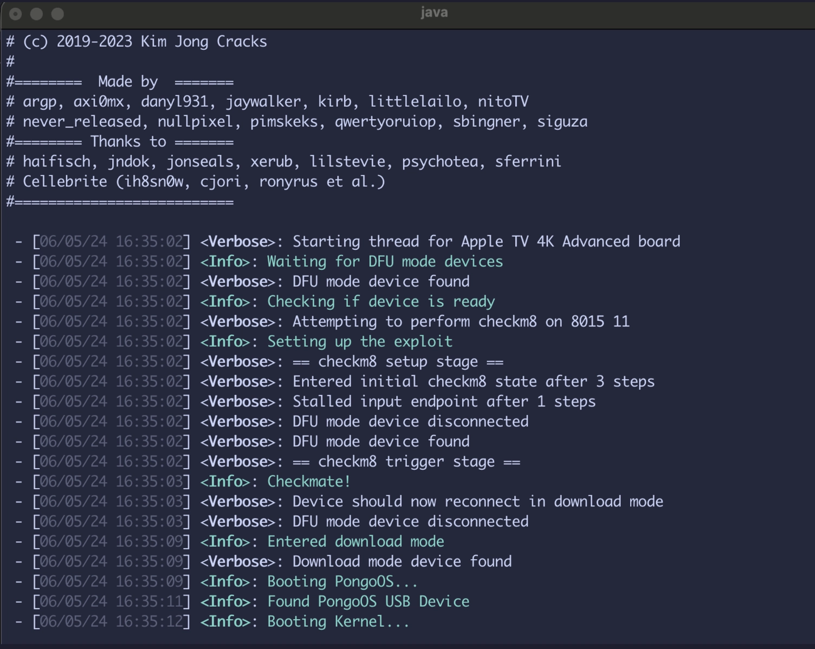Click the timestamp '06/05/24 16:35:11'
Screen dimensions: 815x649
[x=111, y=602]
